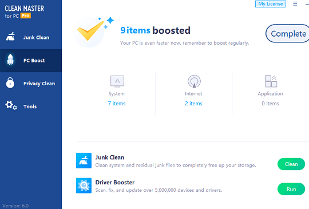The image size is (309, 209).
Task: Click the Privacy Clean padlock icon
Action: [10, 82]
